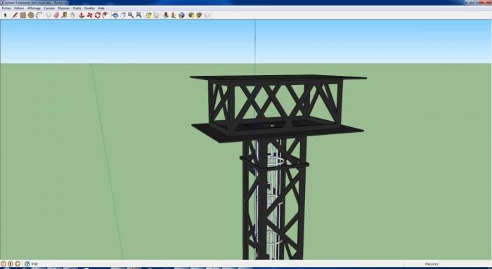This screenshot has height=269, width=492.
Task: Click Preview in Google Earth icon
Action: coord(181,15)
